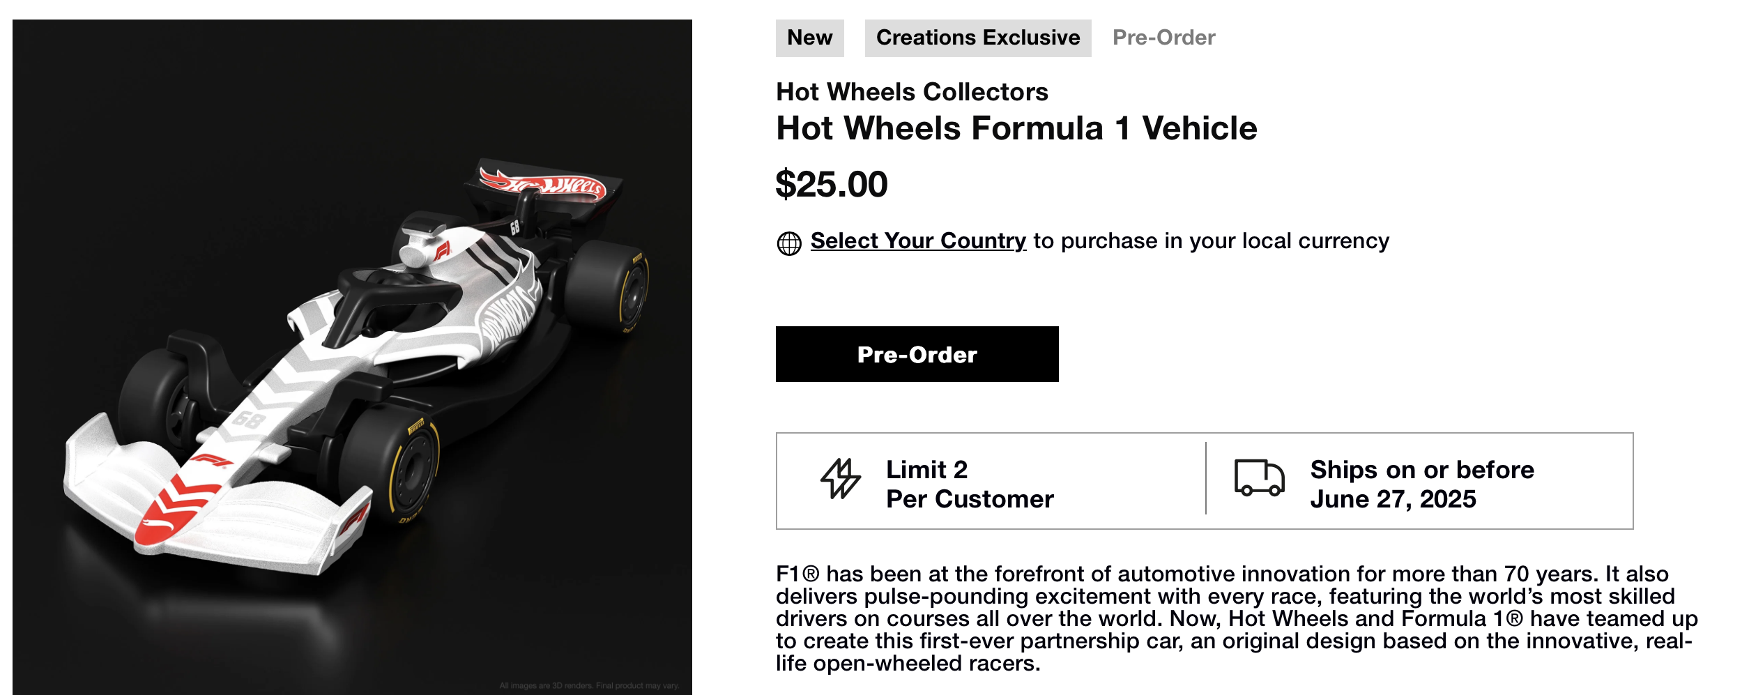The width and height of the screenshot is (1749, 695).
Task: Click the gray Pre-Order status label
Action: coord(1163,38)
